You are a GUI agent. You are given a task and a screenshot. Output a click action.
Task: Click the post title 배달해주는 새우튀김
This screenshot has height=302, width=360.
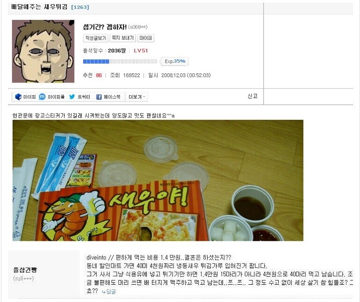39,7
